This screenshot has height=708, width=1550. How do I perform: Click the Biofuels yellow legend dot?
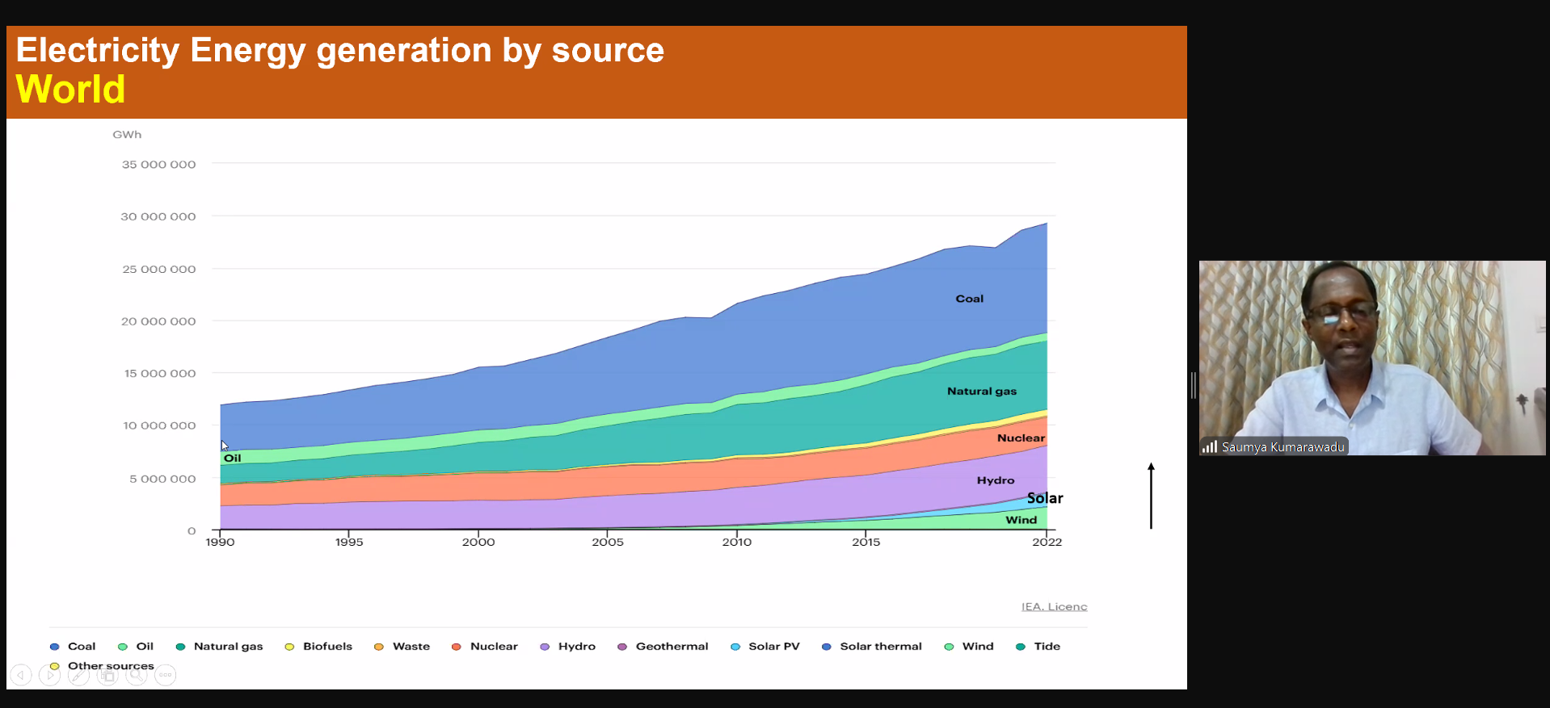(289, 647)
